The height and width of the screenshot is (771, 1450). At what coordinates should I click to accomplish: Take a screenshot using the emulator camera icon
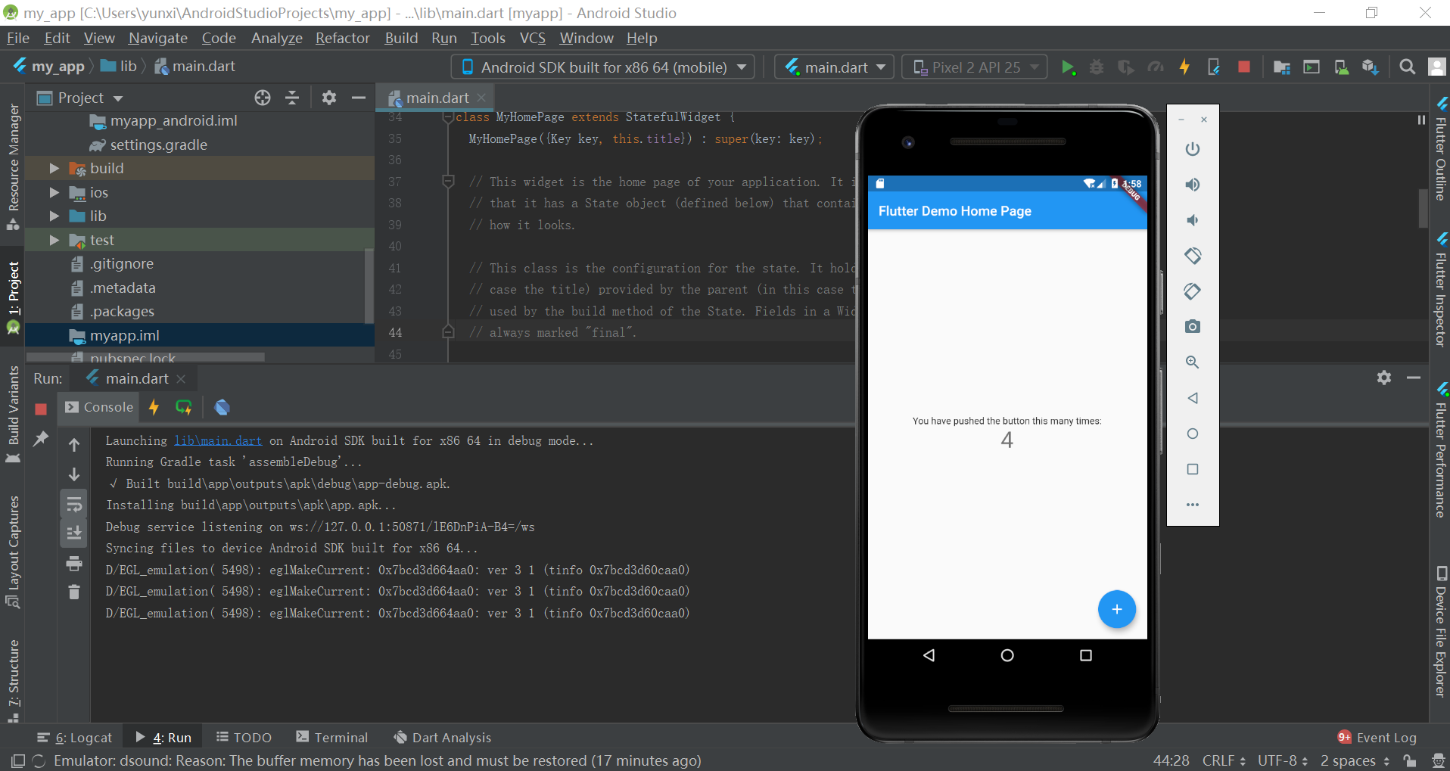pos(1193,326)
